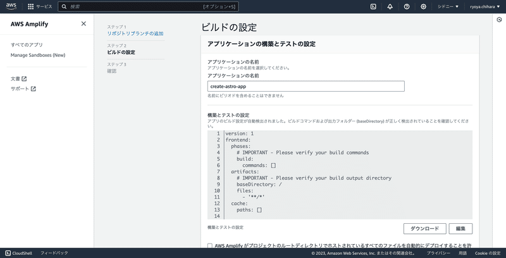The height and width of the screenshot is (258, 506).
Task: Click the ダウンロード button
Action: click(x=424, y=229)
